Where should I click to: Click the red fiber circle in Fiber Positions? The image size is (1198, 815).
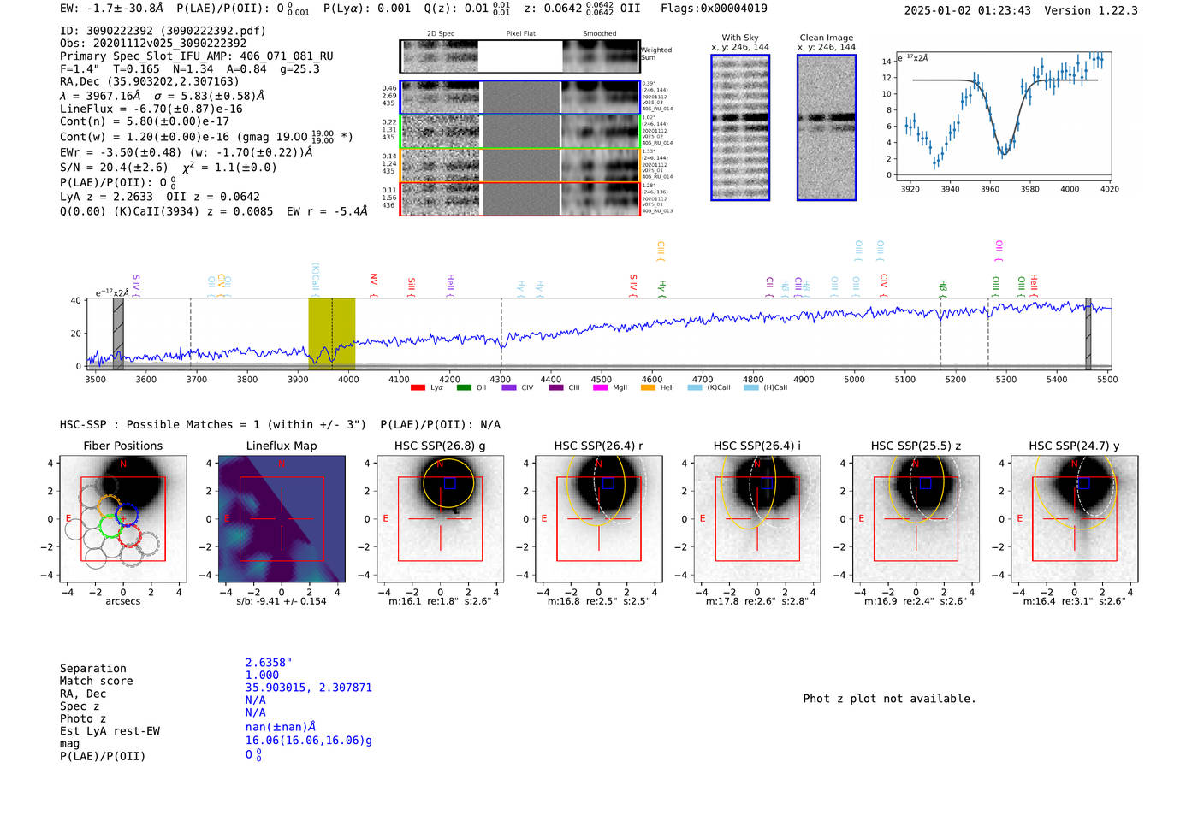click(x=129, y=535)
